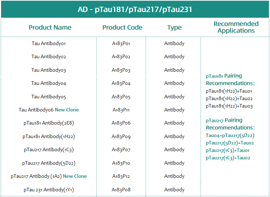270x197 pixels.
Task: Open Tau Antibody03 entry
Action: (x=49, y=70)
